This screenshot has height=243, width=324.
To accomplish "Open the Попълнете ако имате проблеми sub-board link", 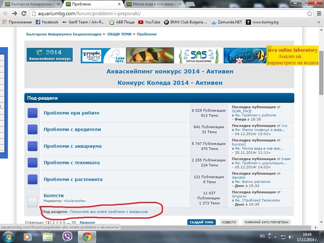I will pos(109,212).
